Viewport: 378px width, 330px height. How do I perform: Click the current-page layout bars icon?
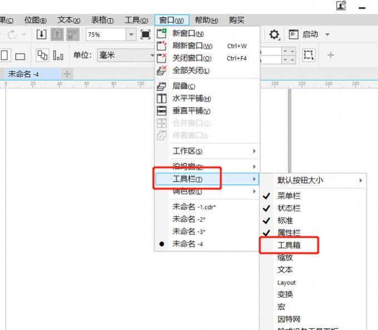click(x=58, y=56)
